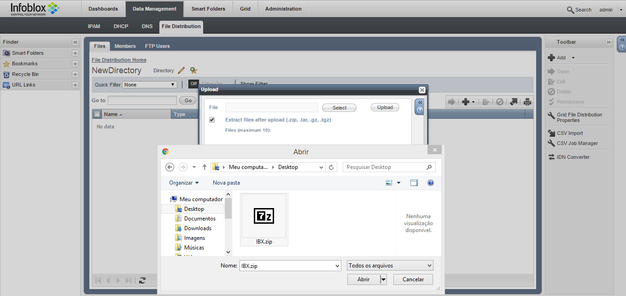Edit the NewDirectory name with the pencil icon
Image resolution: width=626 pixels, height=296 pixels.
pyautogui.click(x=181, y=70)
